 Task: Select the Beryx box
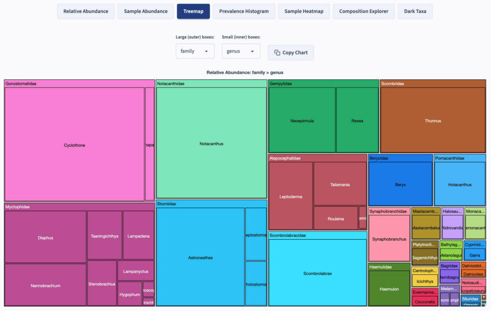(400, 184)
